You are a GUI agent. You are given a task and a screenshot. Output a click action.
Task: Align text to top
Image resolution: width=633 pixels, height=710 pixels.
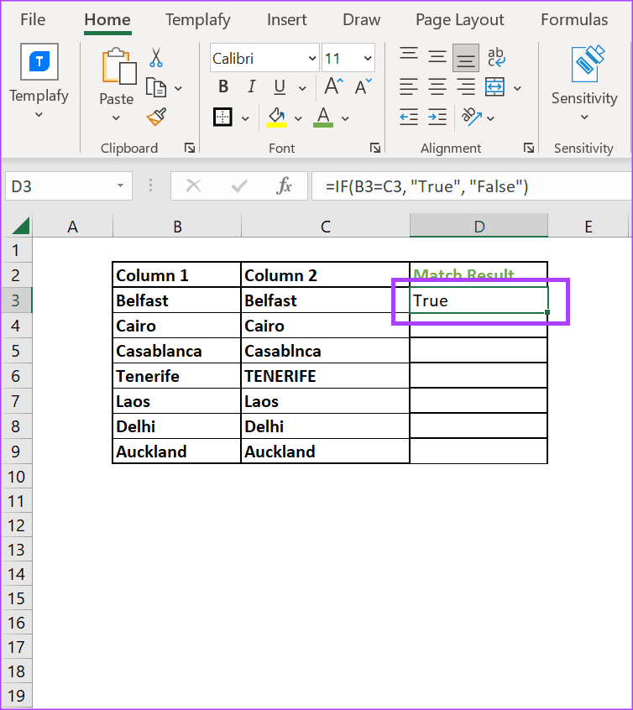point(409,55)
